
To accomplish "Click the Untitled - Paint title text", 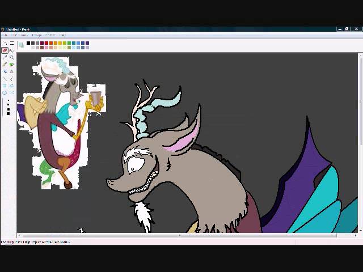I will (x=18, y=29).
